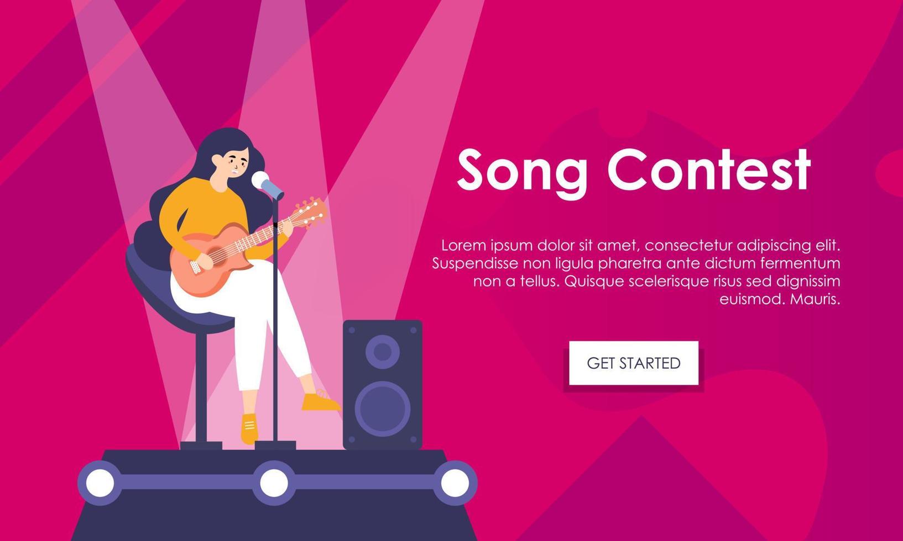Click the small upper speaker tweeter
This screenshot has width=903, height=541.
click(x=383, y=351)
